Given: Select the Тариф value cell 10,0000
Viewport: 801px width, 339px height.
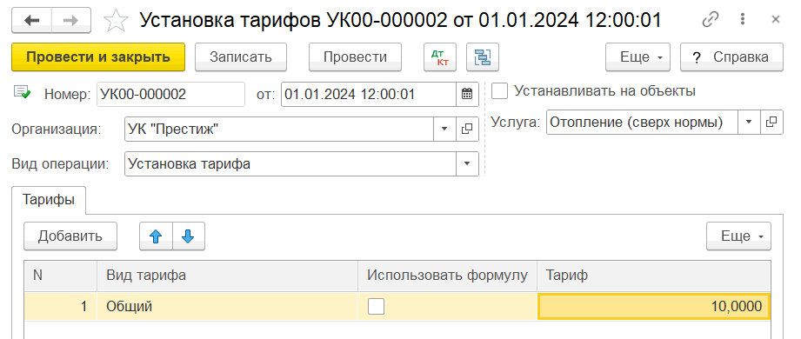Looking at the screenshot, I should 653,306.
